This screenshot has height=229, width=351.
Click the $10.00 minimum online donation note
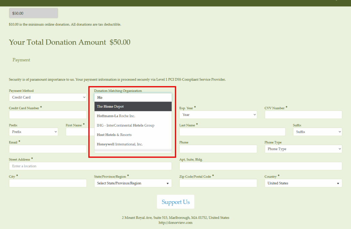coord(65,24)
